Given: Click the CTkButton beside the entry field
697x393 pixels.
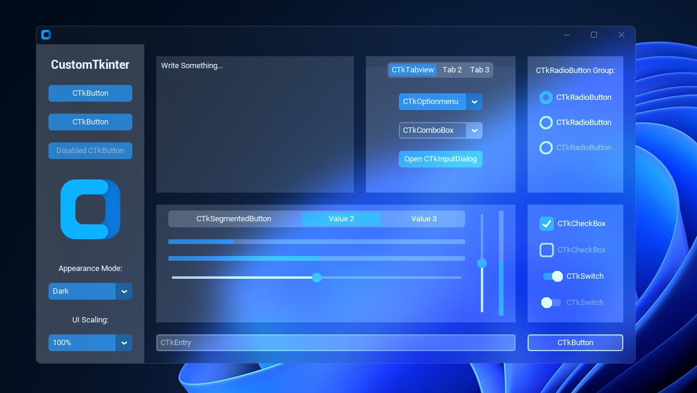Looking at the screenshot, I should [575, 342].
